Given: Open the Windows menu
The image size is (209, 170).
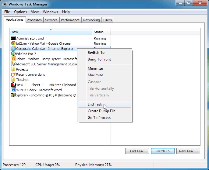Looking at the screenshot, I should pyautogui.click(x=50, y=12).
